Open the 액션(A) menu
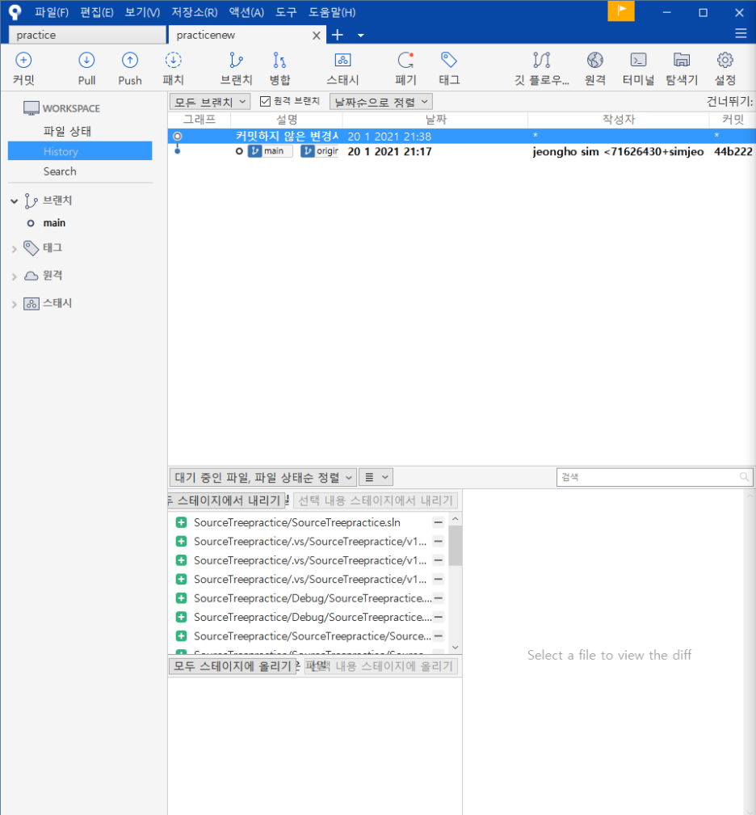Image resolution: width=756 pixels, height=815 pixels. (x=246, y=12)
